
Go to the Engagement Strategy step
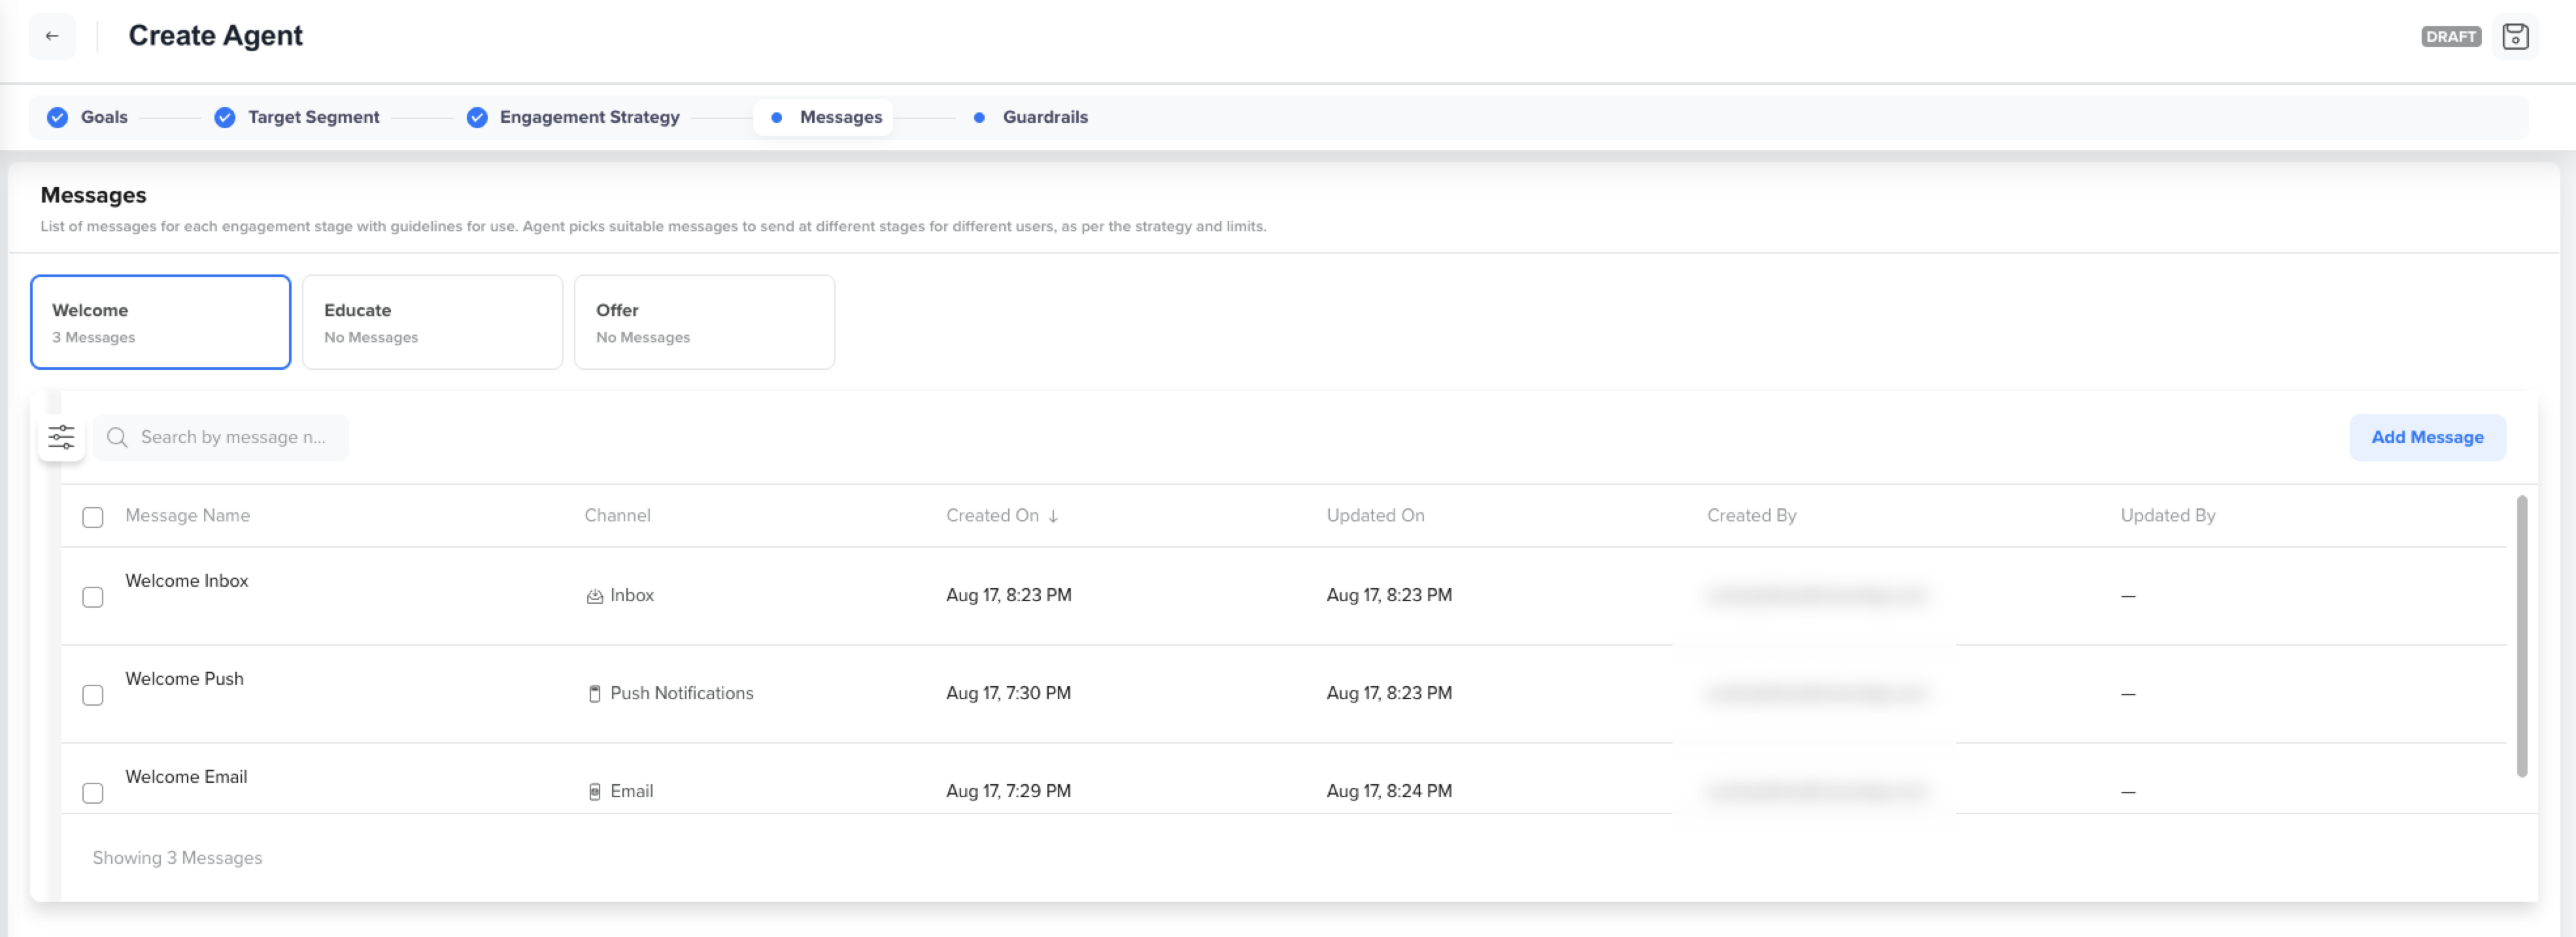589,117
